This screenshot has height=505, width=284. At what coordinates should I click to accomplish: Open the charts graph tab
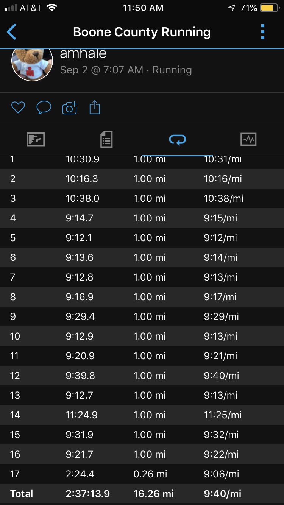click(x=248, y=140)
